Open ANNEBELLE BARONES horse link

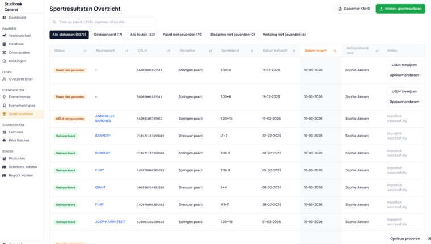point(105,119)
